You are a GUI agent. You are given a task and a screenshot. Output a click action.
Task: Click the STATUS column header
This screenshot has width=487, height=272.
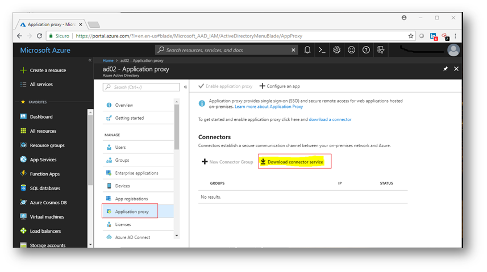pyautogui.click(x=386, y=183)
